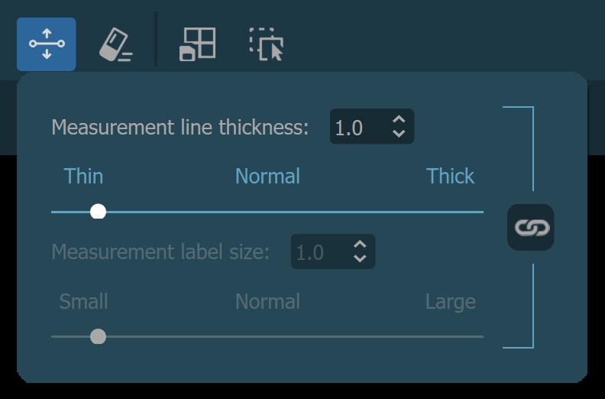
Task: Choose Large label size preset
Action: (x=450, y=302)
